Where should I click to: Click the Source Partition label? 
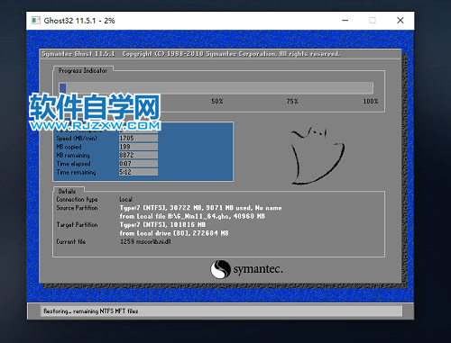pyautogui.click(x=77, y=208)
